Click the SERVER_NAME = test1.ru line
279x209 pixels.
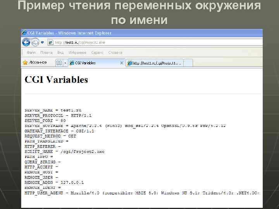pyautogui.click(x=53, y=110)
